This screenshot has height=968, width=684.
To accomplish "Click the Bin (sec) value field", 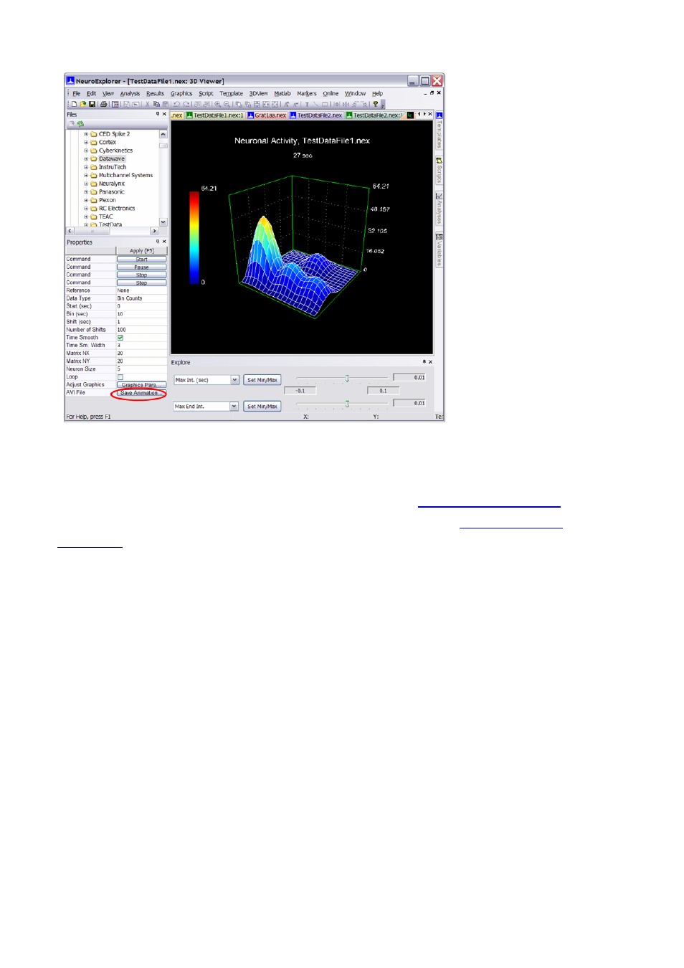I will pos(142,314).
